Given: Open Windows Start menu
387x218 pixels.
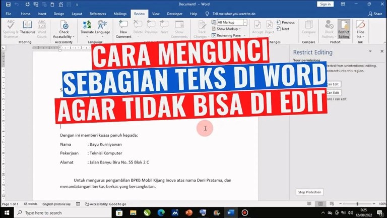Looking at the screenshot, I should coord(7,212).
